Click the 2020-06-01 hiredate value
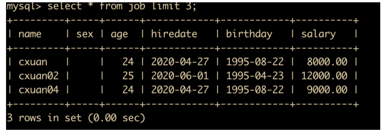386x133 pixels. click(180, 76)
